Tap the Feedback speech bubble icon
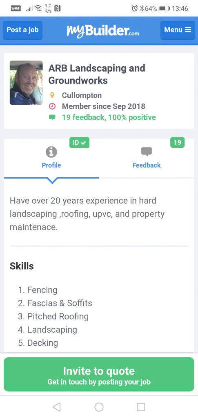 tap(146, 152)
